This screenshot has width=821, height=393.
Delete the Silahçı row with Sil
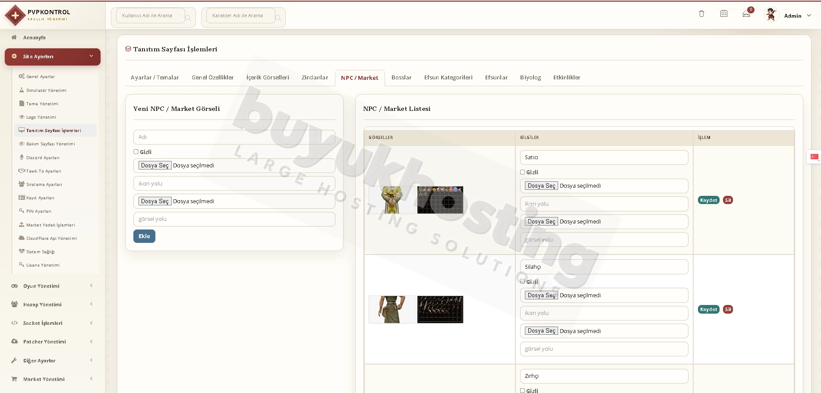pyautogui.click(x=728, y=309)
